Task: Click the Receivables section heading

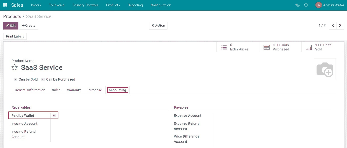Action: click(x=21, y=107)
